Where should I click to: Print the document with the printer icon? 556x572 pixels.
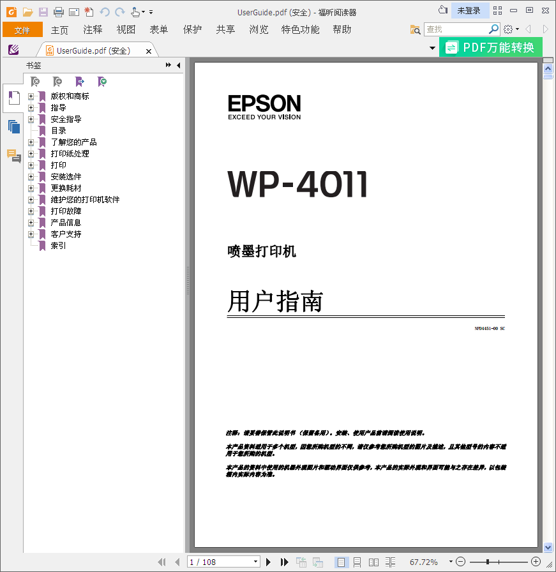coord(58,12)
